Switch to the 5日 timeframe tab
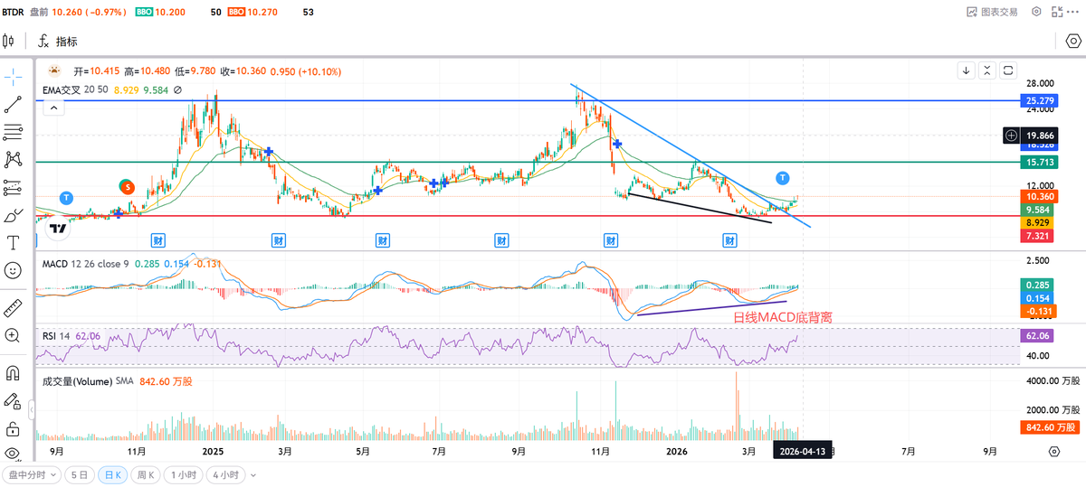Screen dimensions: 1086x487 (x=81, y=475)
